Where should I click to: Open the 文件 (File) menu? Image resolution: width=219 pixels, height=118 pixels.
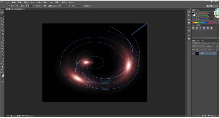[x=8, y=2]
